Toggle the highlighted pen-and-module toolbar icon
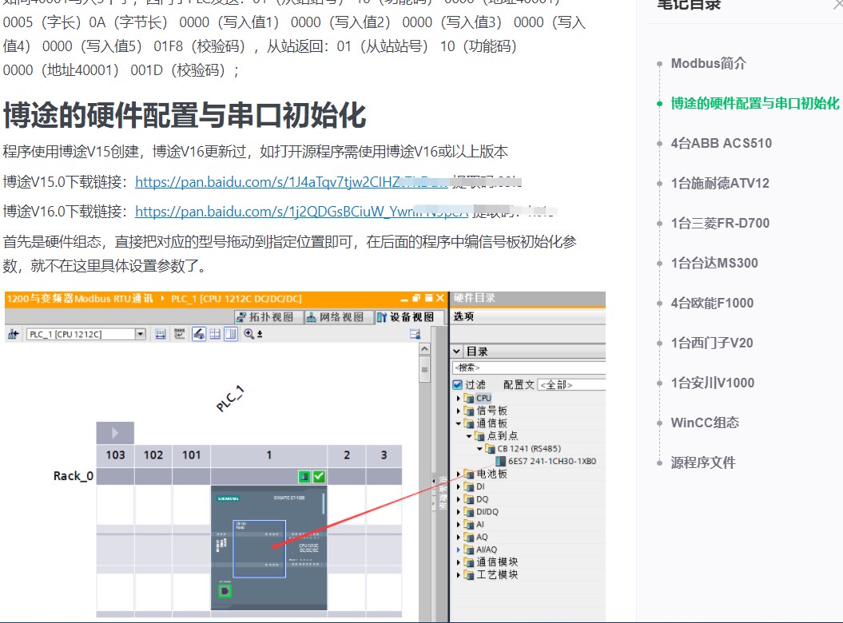Image resolution: width=843 pixels, height=623 pixels. pyautogui.click(x=199, y=335)
